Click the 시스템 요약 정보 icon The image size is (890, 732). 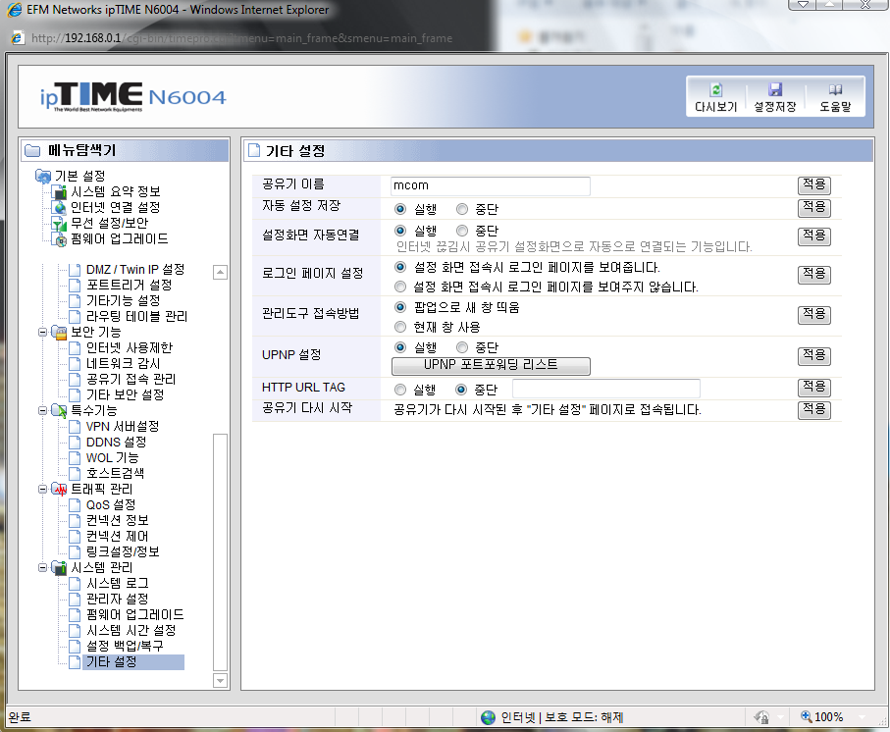pos(59,191)
